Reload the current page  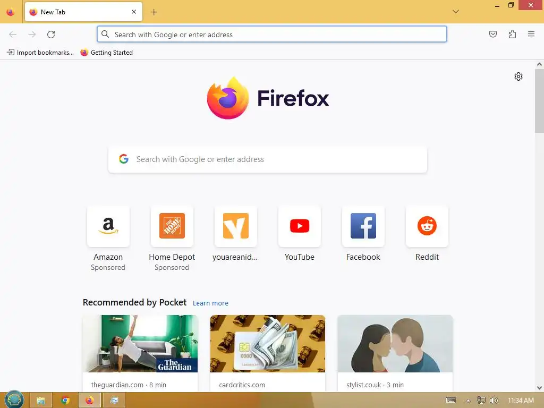click(51, 35)
